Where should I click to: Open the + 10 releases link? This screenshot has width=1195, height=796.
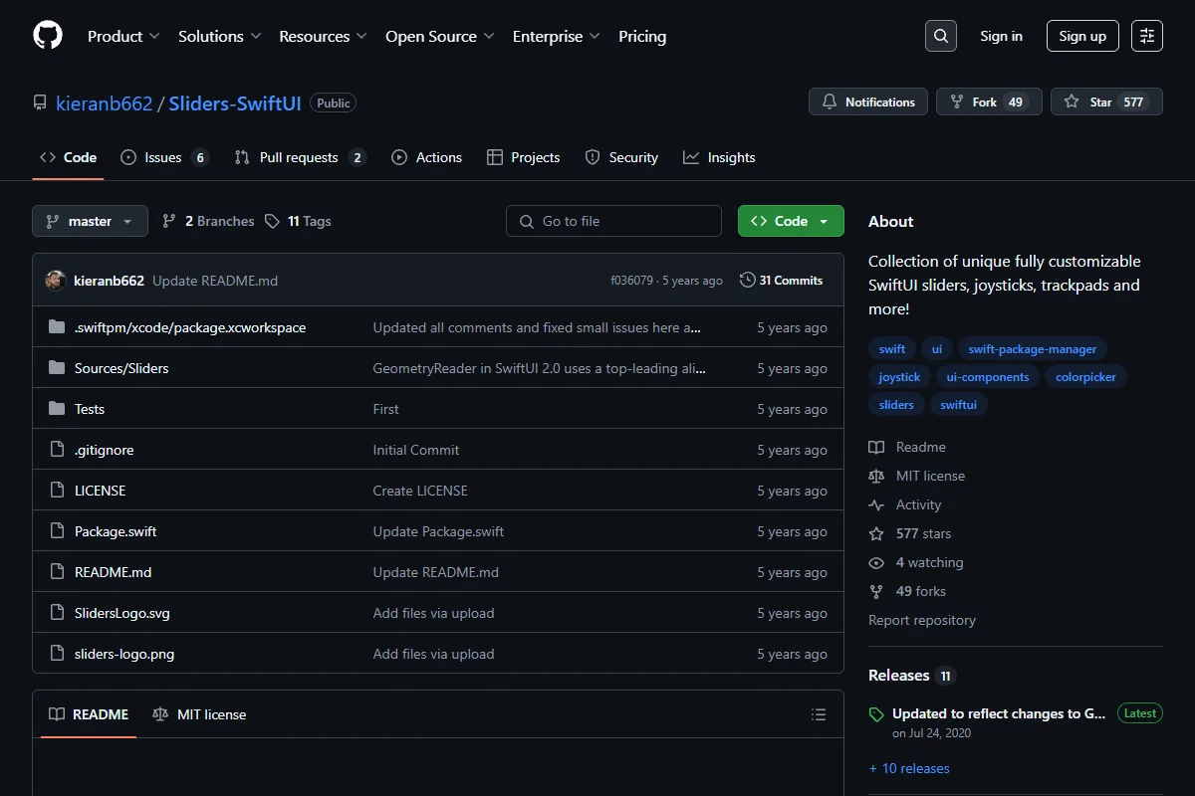pyautogui.click(x=909, y=768)
